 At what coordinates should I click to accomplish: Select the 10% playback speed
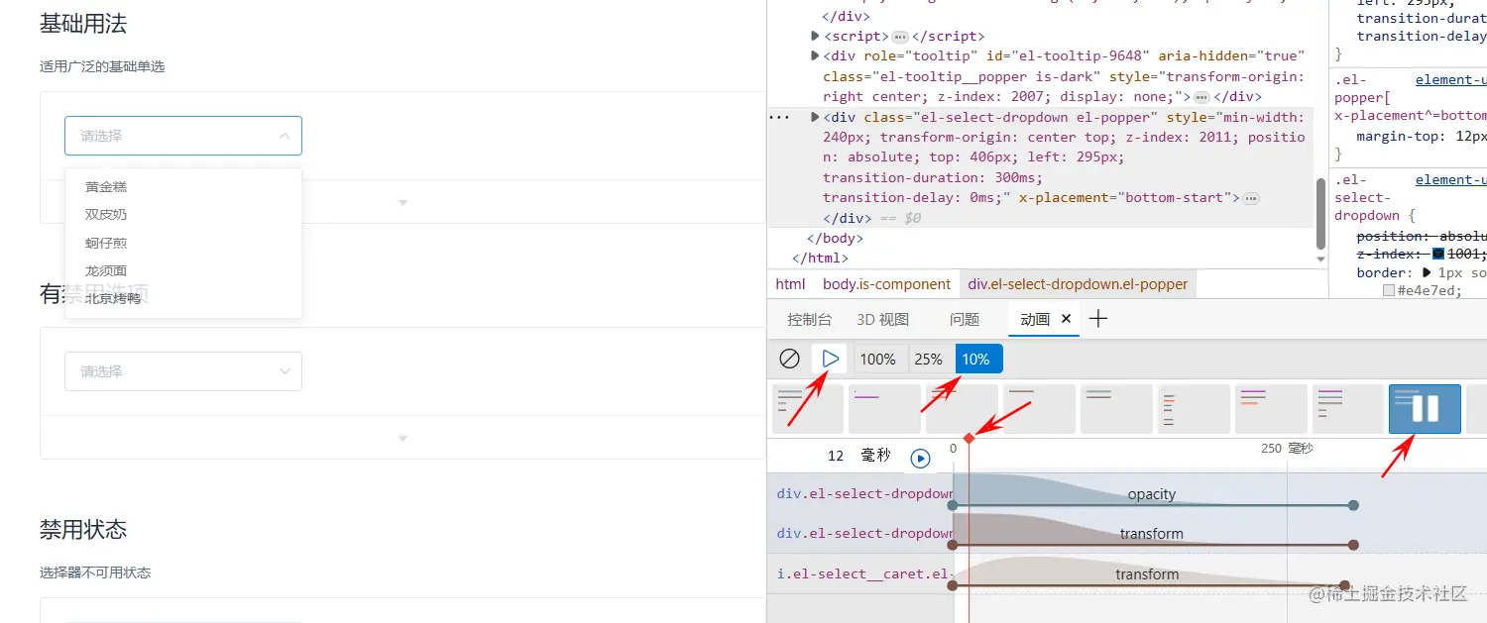click(x=978, y=359)
